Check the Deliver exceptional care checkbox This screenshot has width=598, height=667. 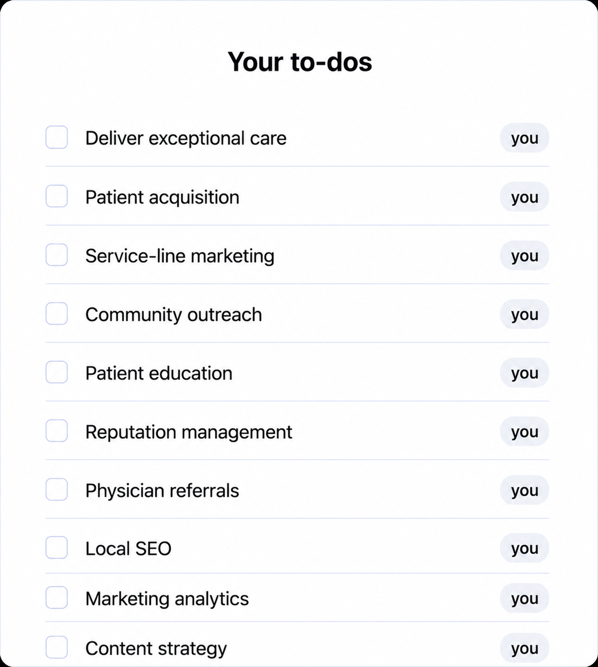click(x=56, y=138)
